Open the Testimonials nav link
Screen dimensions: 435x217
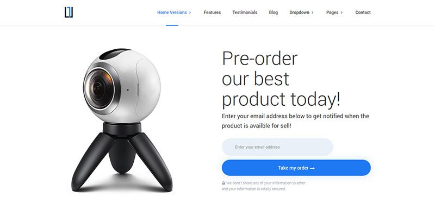click(245, 12)
